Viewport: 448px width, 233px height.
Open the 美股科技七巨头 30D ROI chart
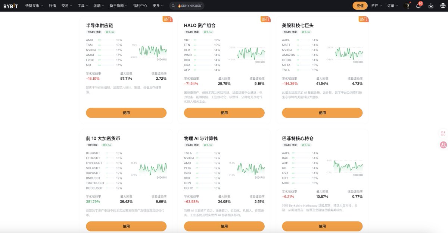click(349, 54)
